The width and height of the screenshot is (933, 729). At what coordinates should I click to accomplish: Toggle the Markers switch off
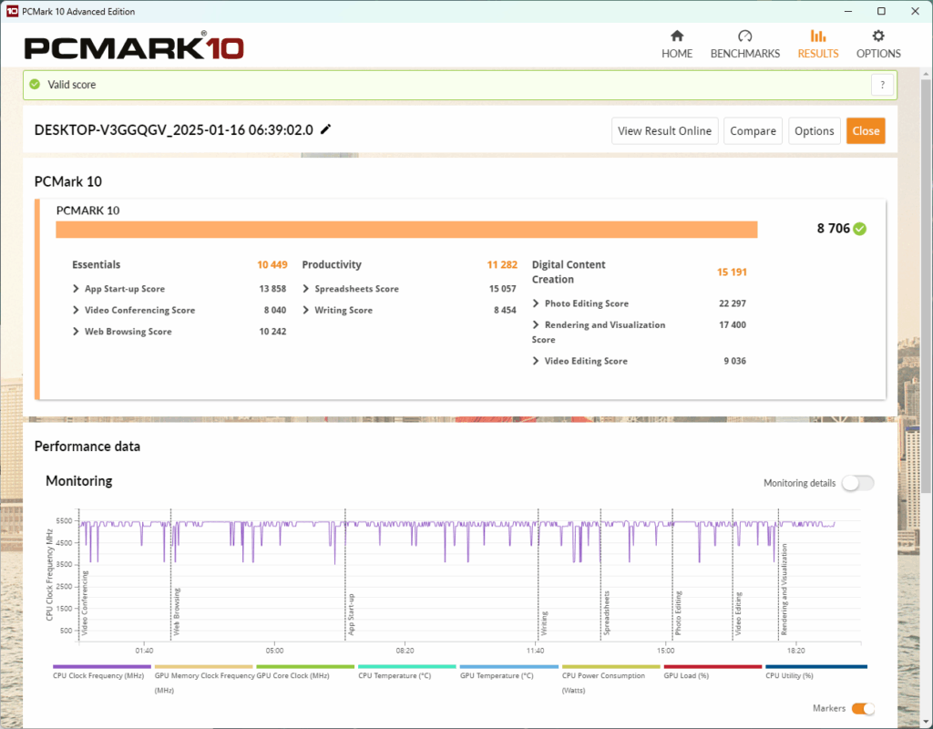pyautogui.click(x=863, y=708)
